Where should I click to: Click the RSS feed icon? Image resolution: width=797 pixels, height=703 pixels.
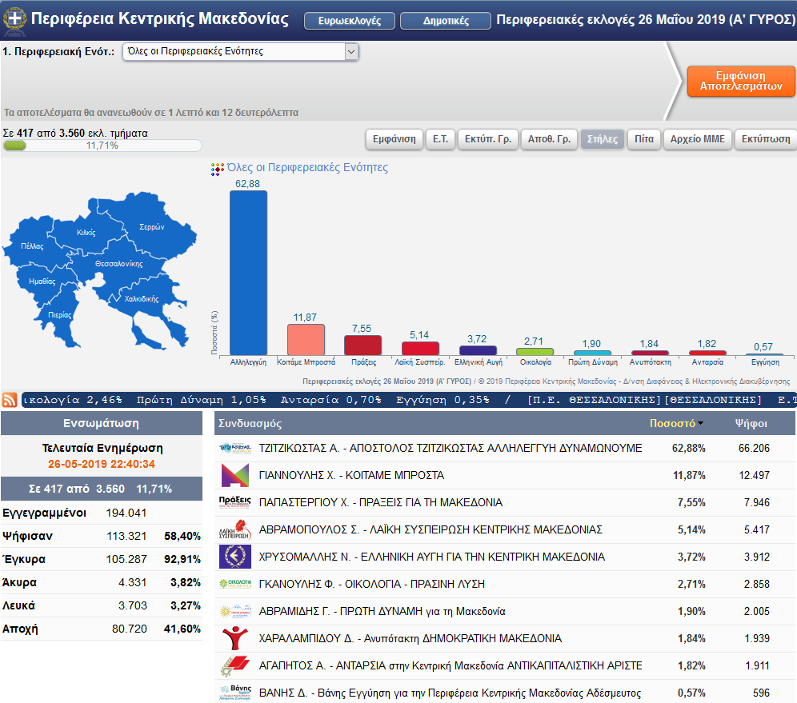coord(10,401)
